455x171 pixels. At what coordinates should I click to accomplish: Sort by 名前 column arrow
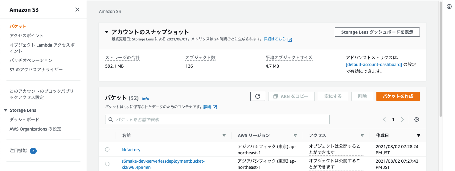224,136
